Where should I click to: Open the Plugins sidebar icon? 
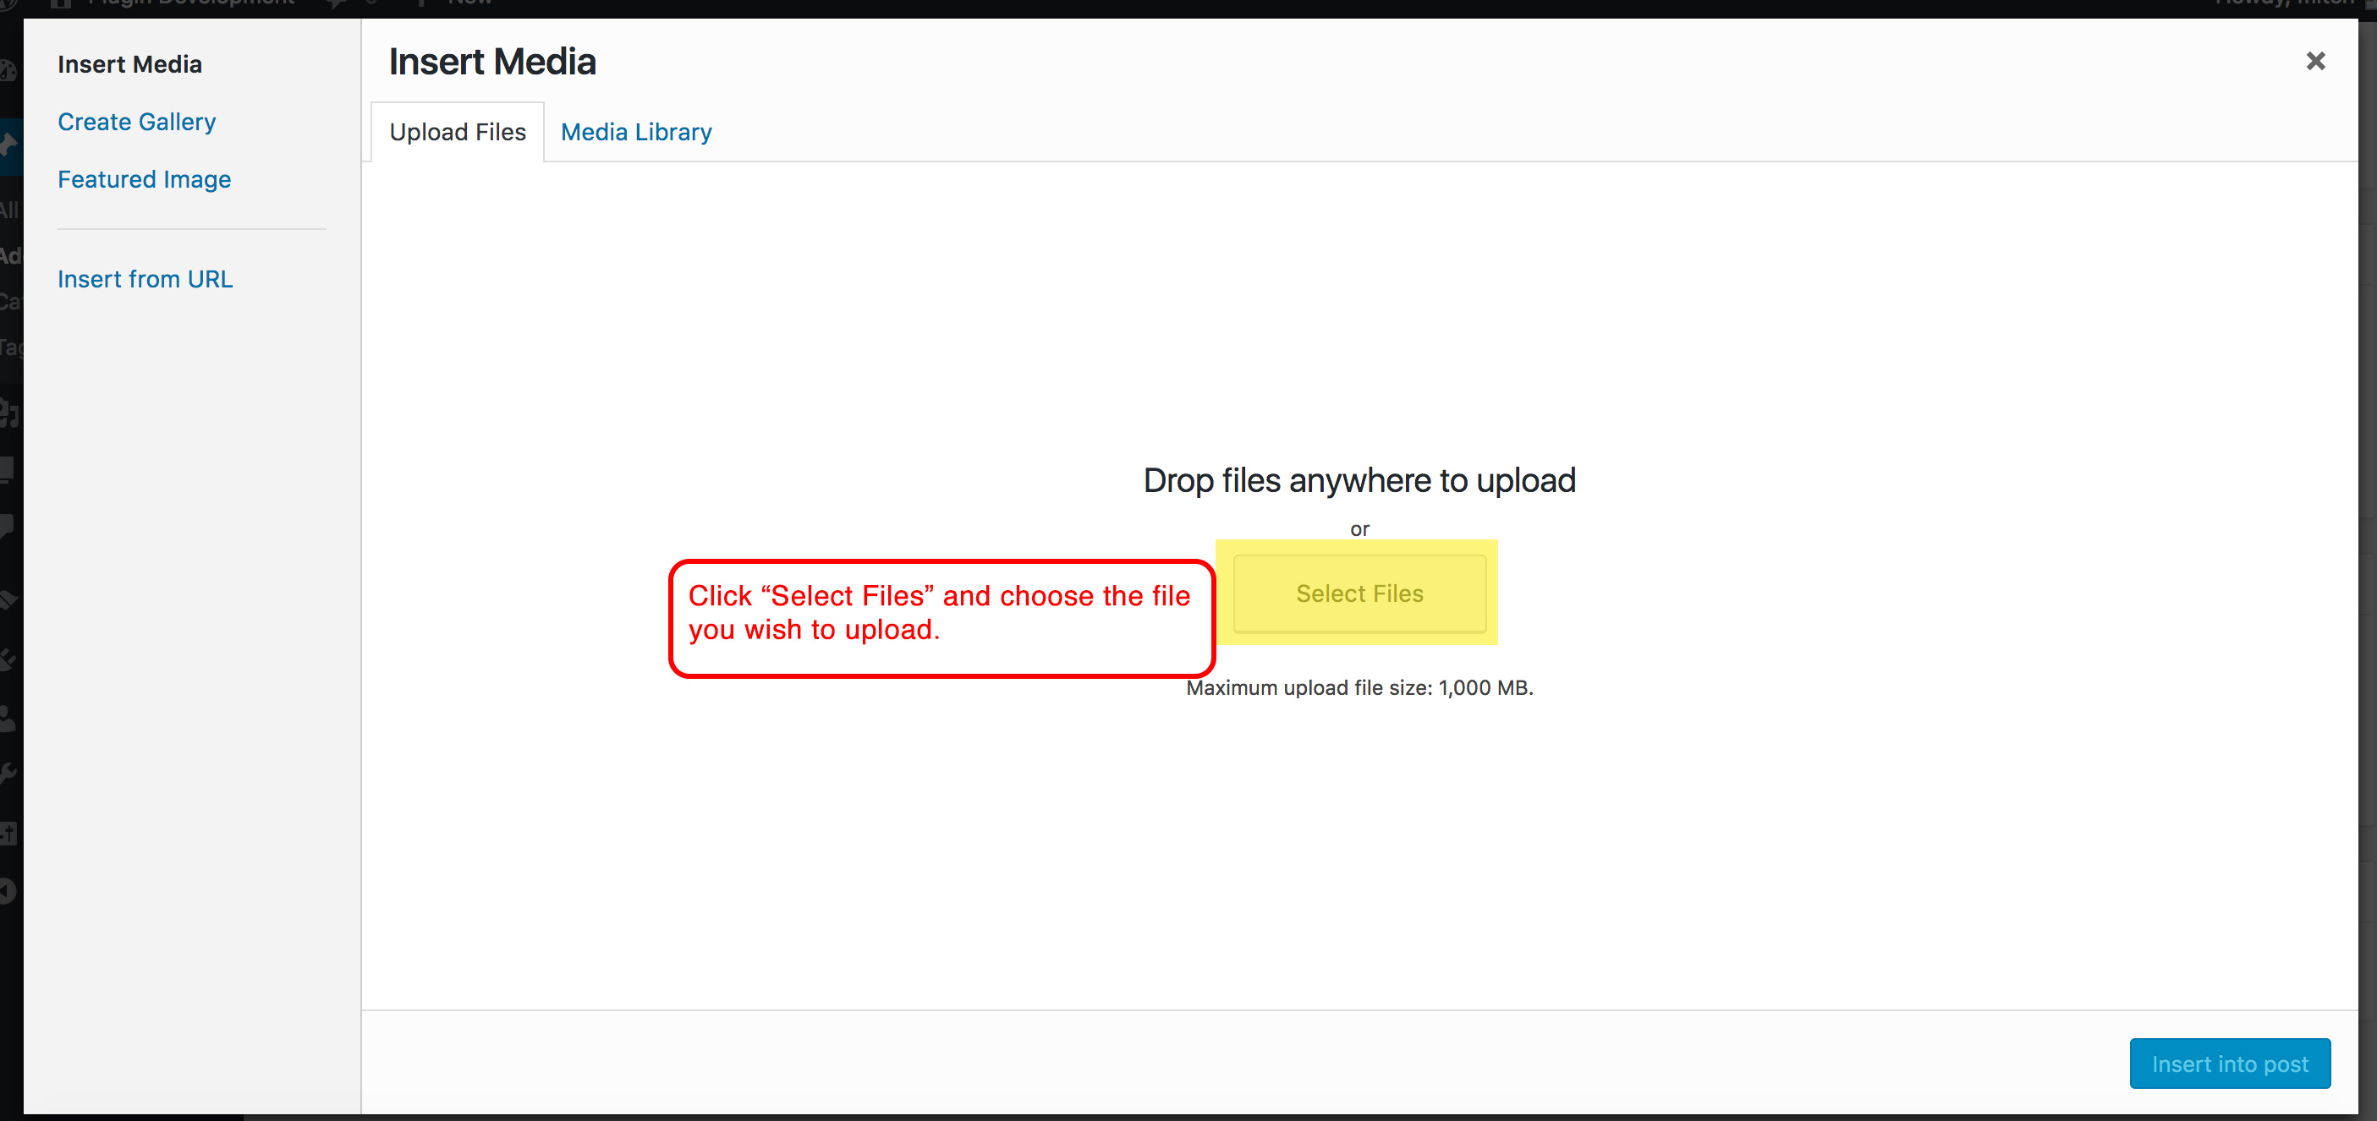(x=8, y=659)
